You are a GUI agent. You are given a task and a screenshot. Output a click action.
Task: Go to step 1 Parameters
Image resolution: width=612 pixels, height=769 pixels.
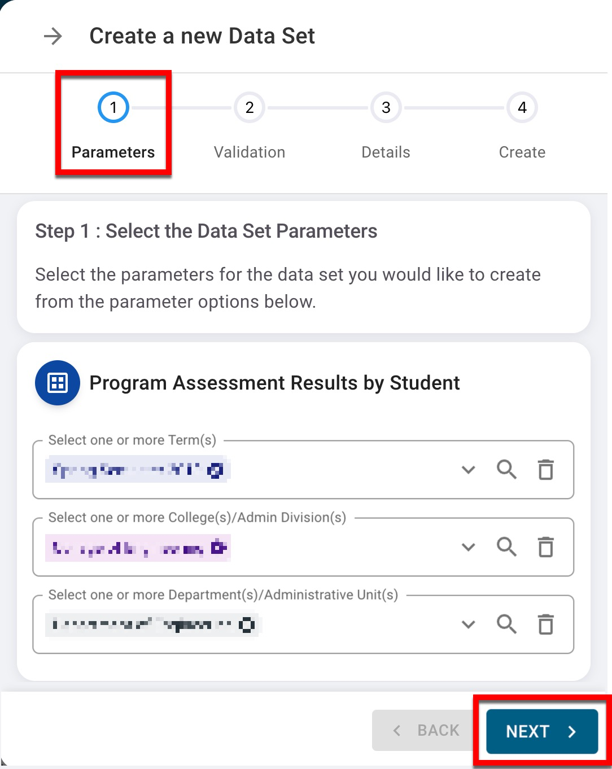tap(113, 108)
